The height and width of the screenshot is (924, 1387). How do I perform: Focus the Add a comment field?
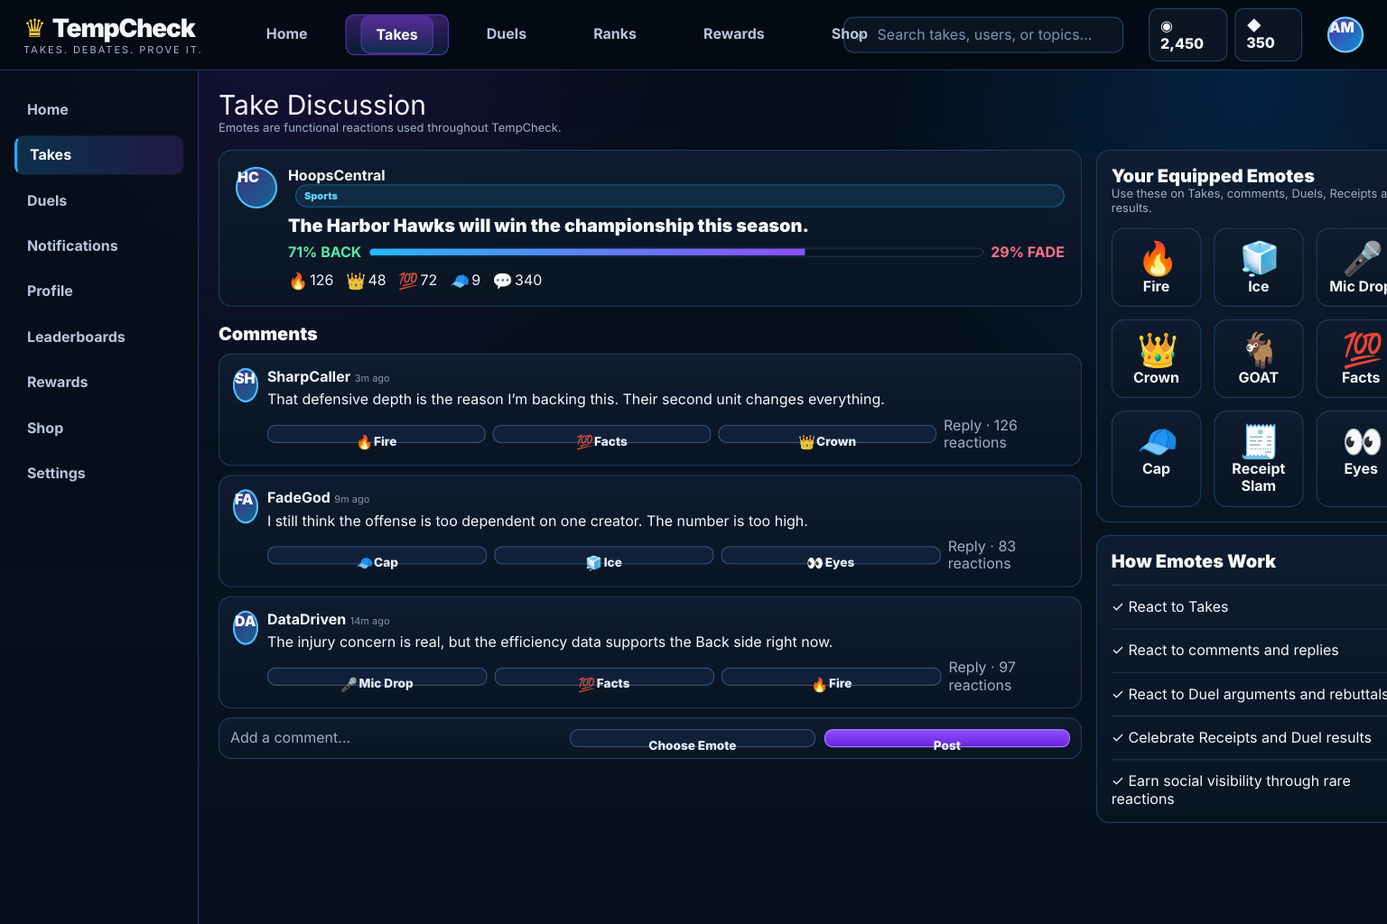(394, 738)
